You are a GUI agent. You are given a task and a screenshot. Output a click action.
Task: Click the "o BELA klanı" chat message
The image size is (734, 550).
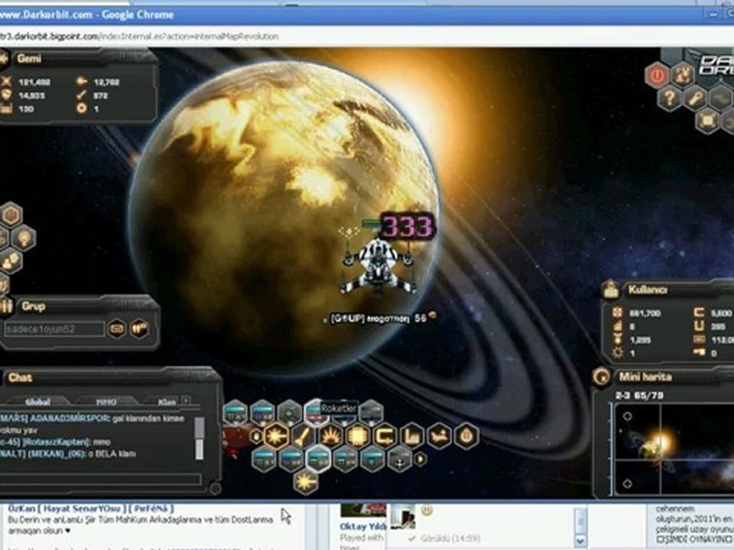68,454
